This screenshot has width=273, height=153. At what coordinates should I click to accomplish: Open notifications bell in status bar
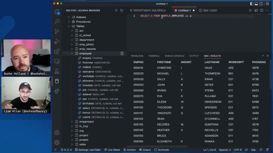point(267,150)
